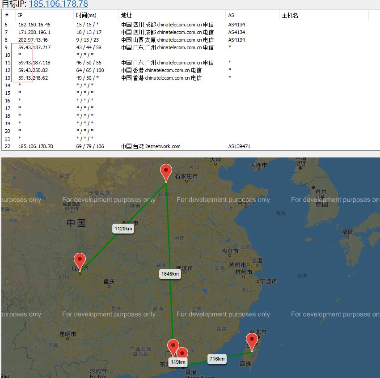Click the 主机名 column header

(290, 15)
